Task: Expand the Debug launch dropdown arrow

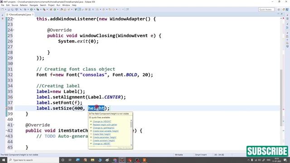Action: [28, 9]
